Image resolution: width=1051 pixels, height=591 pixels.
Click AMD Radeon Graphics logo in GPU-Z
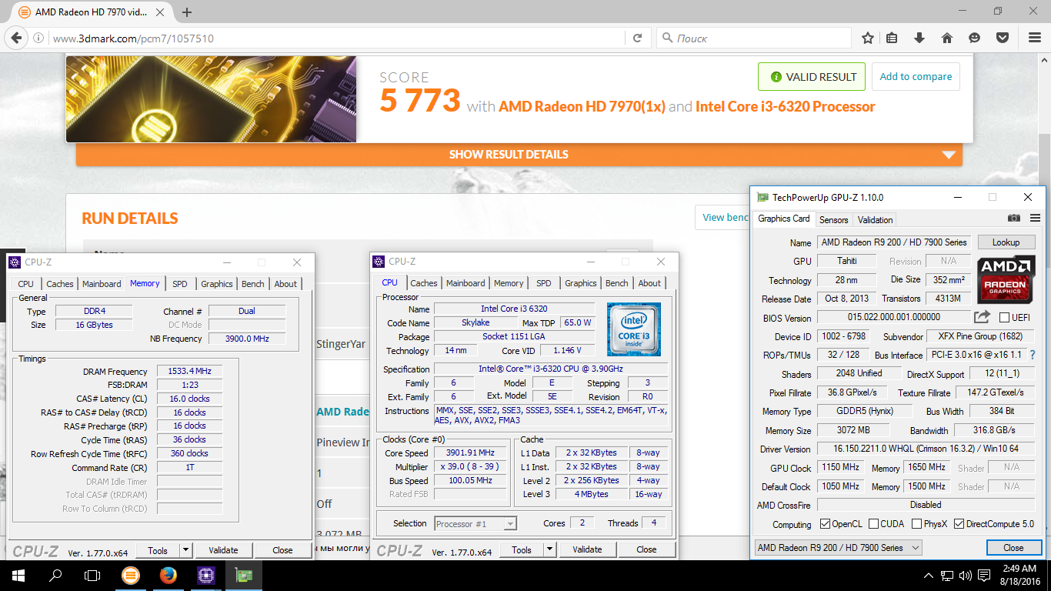[1006, 279]
